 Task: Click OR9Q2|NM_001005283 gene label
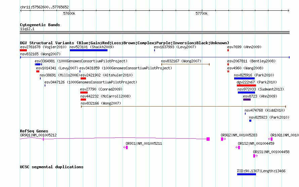pyautogui.click(x=239, y=135)
